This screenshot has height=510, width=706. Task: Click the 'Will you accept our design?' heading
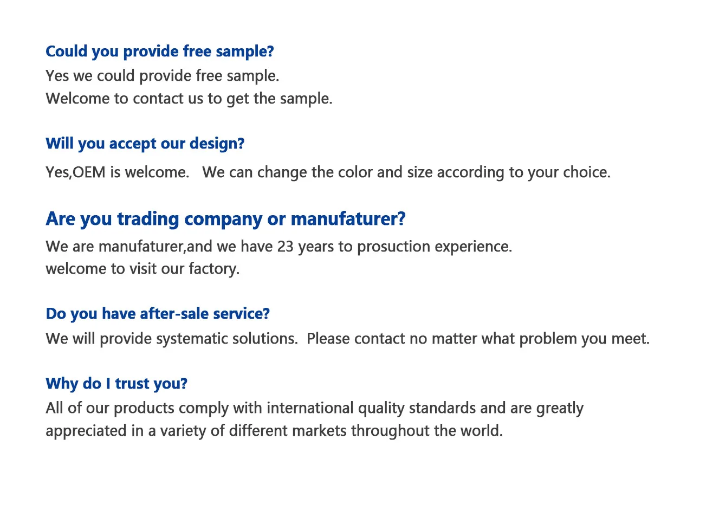[x=145, y=144]
